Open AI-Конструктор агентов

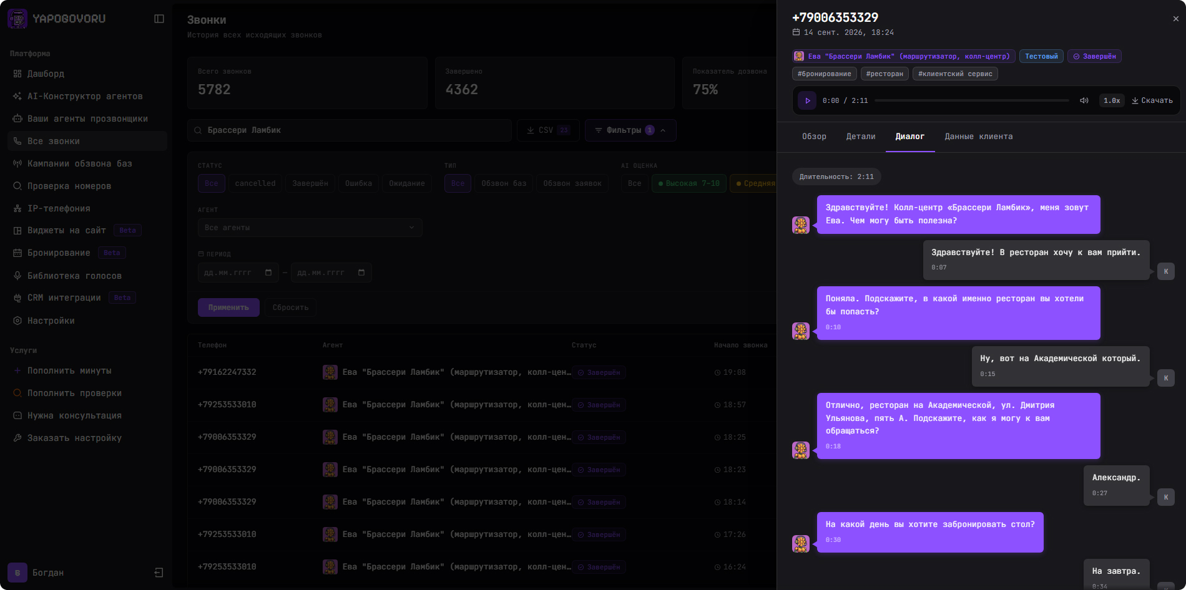pos(87,96)
